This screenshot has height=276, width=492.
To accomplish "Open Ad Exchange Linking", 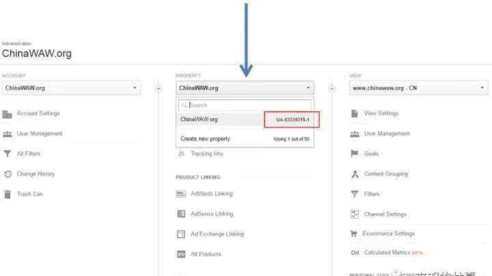I will [216, 234].
